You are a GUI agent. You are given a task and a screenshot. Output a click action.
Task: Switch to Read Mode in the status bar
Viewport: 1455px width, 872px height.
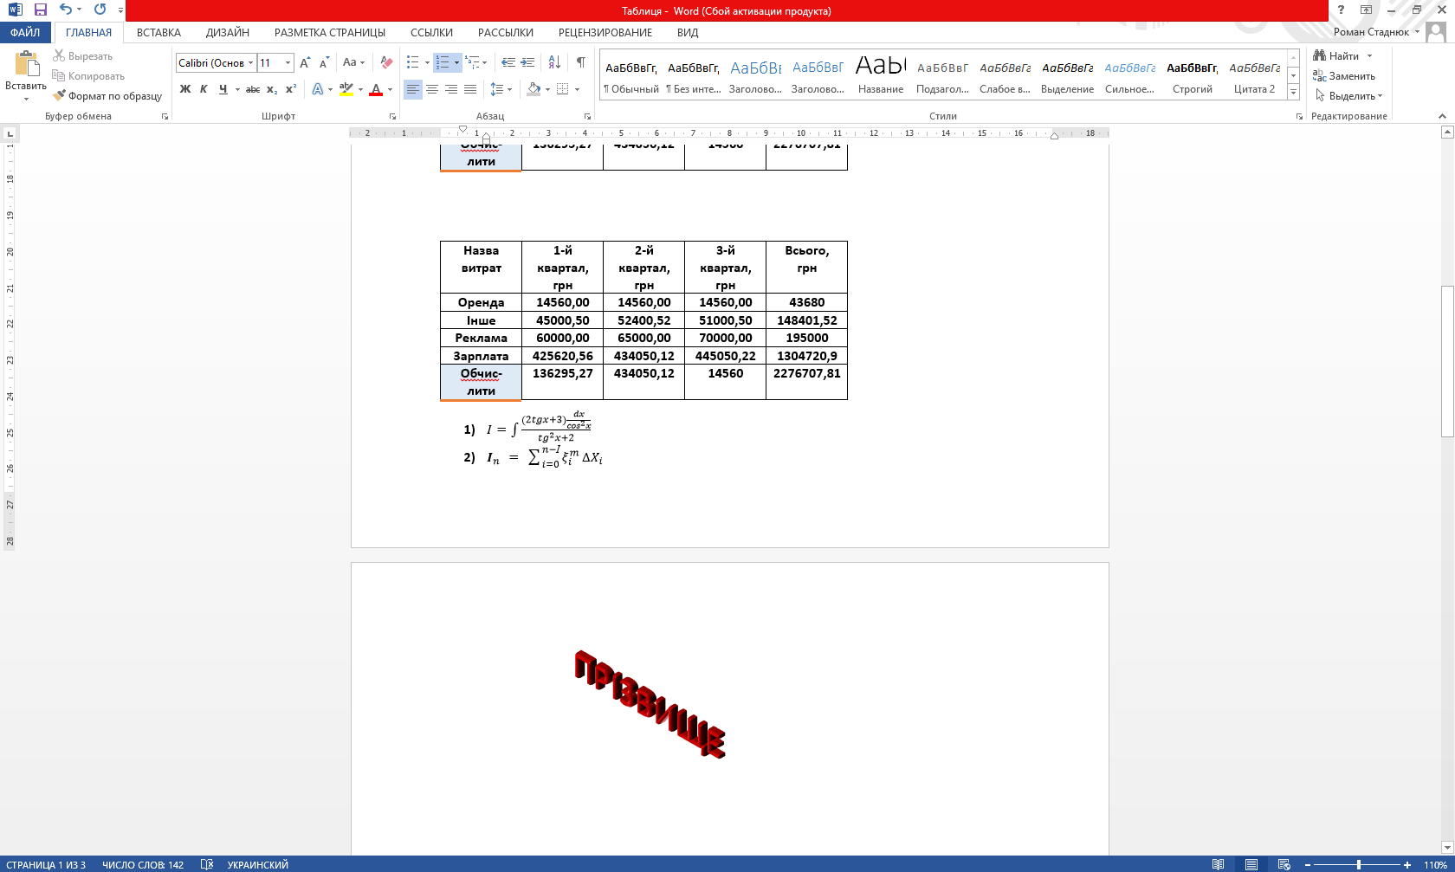pos(1219,864)
